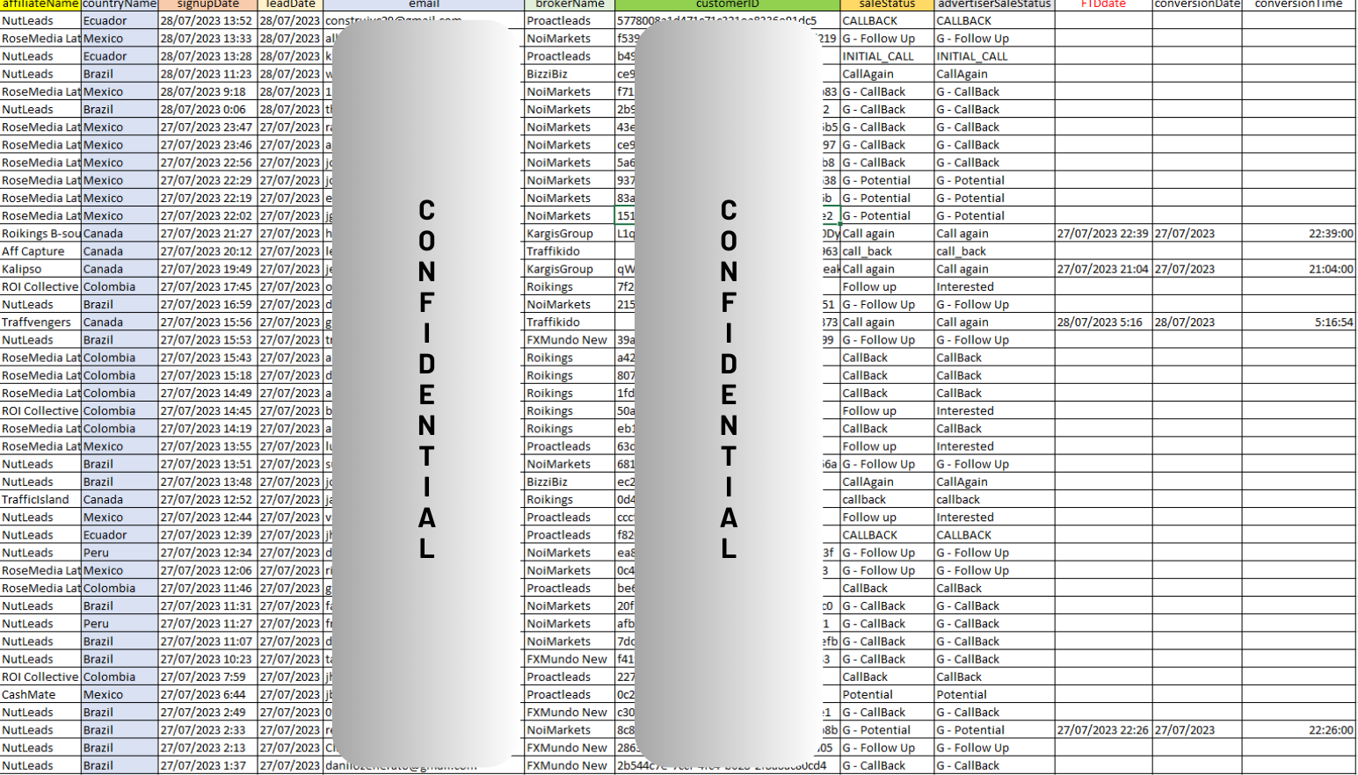Click the TrafficIsland affiliate cell
This screenshot has width=1358, height=775.
(40, 500)
